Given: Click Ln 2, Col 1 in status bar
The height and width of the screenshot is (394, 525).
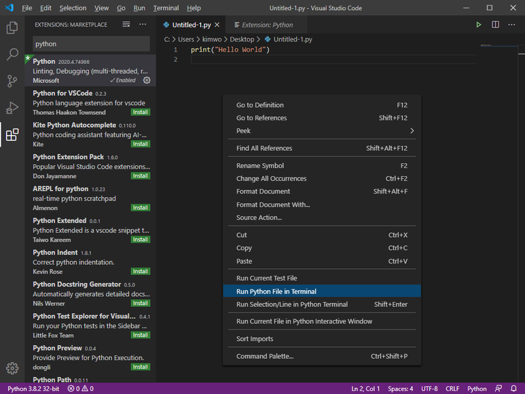Looking at the screenshot, I should click(365, 389).
